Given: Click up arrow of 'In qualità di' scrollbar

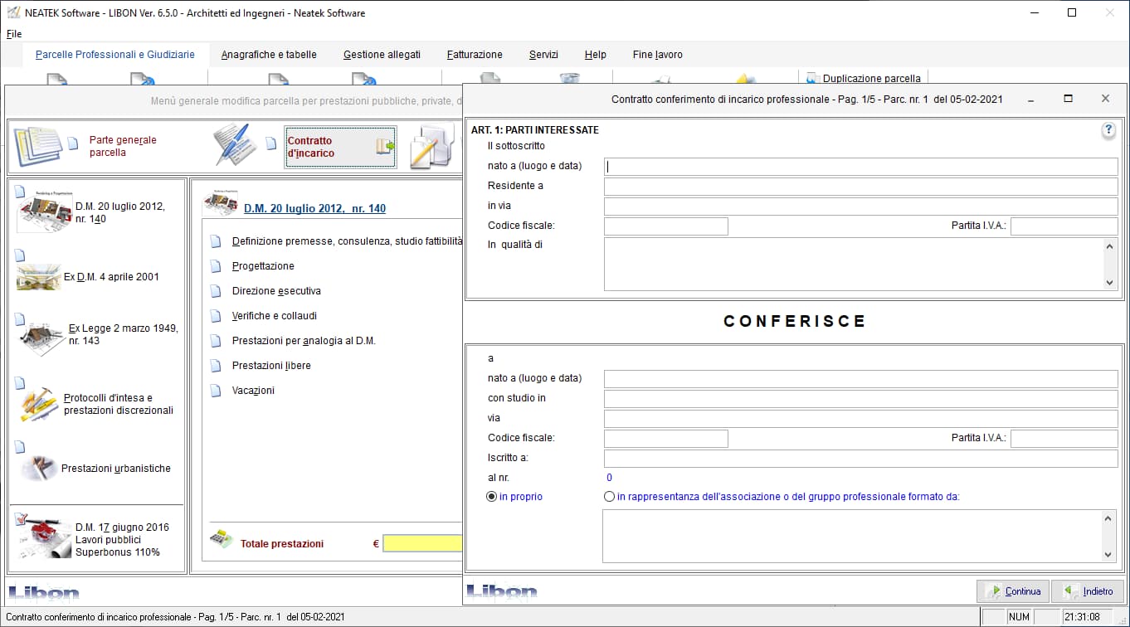Looking at the screenshot, I should tap(1111, 246).
